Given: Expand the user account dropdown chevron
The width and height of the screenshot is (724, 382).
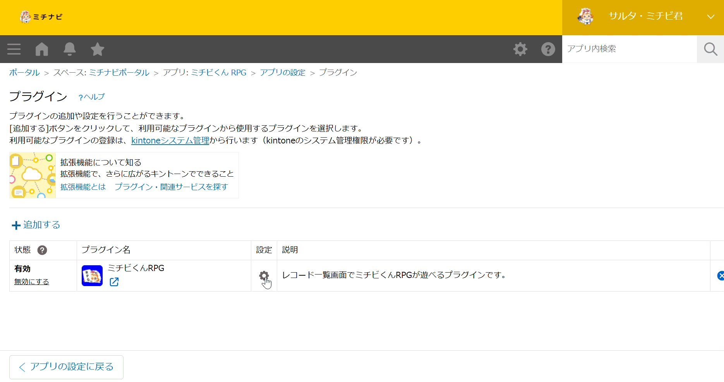Looking at the screenshot, I should tap(711, 17).
